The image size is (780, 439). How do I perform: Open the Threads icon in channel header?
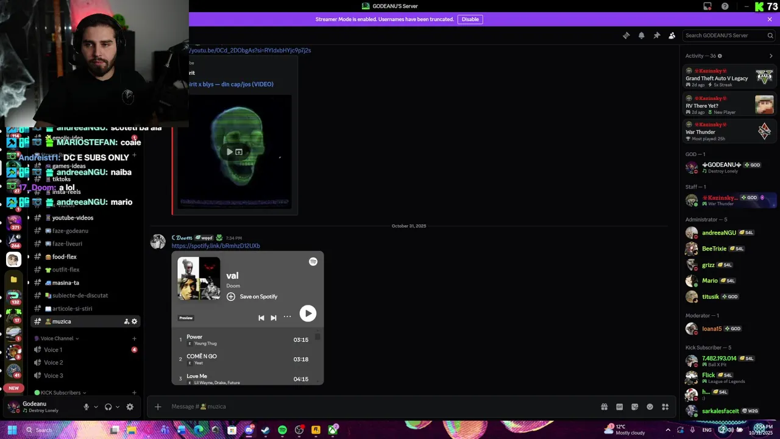[x=626, y=35]
